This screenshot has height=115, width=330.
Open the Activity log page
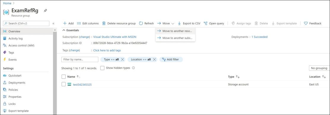(x=16, y=38)
